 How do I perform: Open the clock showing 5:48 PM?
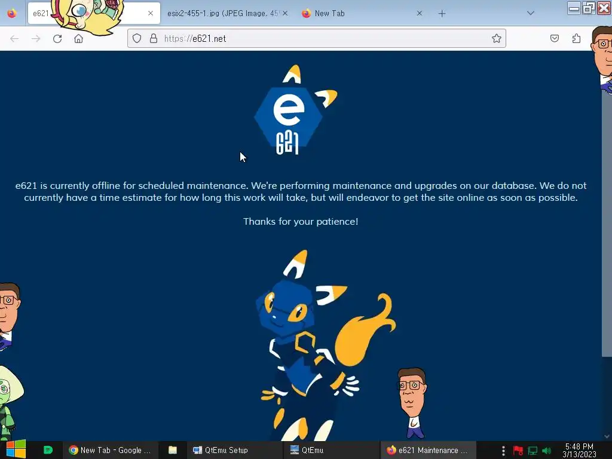pos(579,450)
